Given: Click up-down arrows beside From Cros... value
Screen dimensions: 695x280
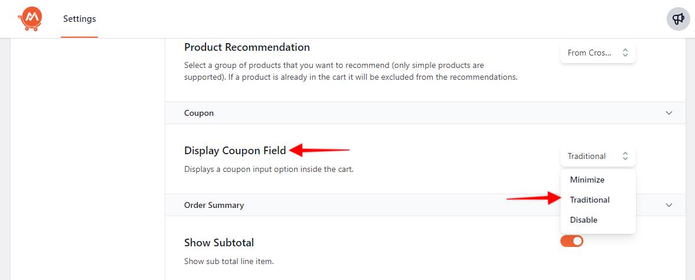Looking at the screenshot, I should click(625, 53).
